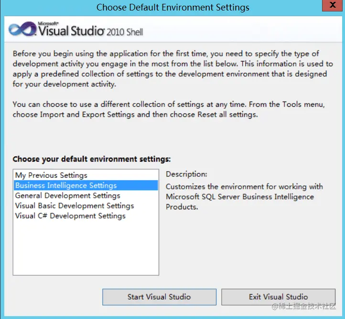The height and width of the screenshot is (319, 345).
Task: Click the '2010 Shell' text in the banner
Action: (x=125, y=32)
